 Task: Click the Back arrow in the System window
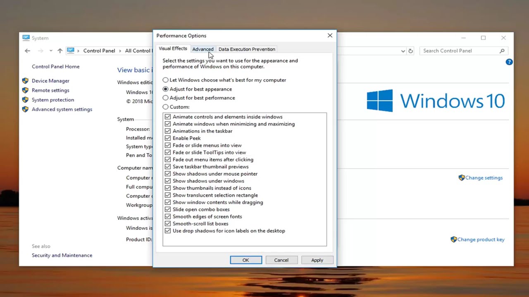27,51
